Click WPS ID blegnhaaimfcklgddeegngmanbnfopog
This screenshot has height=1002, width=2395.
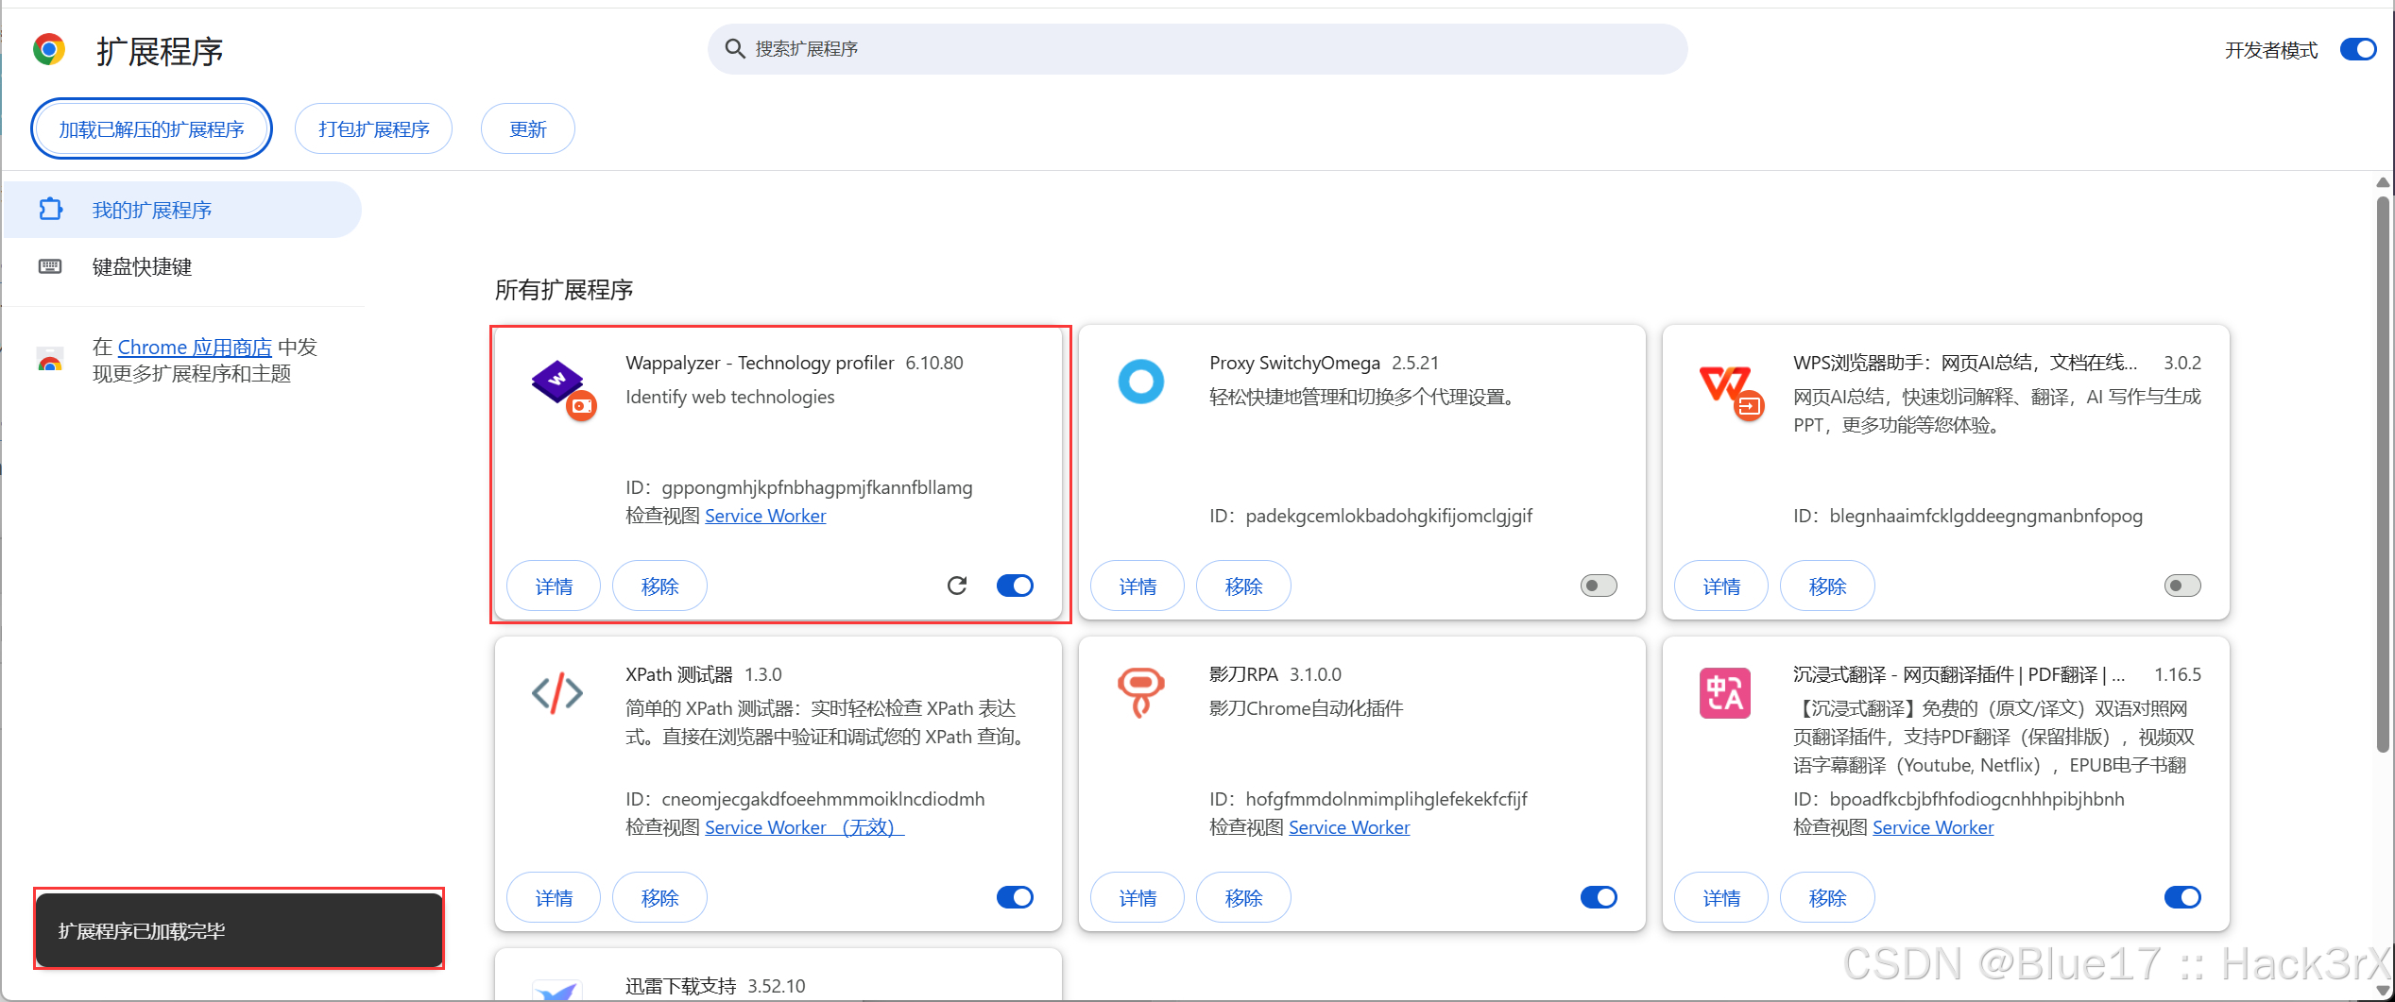(1986, 516)
